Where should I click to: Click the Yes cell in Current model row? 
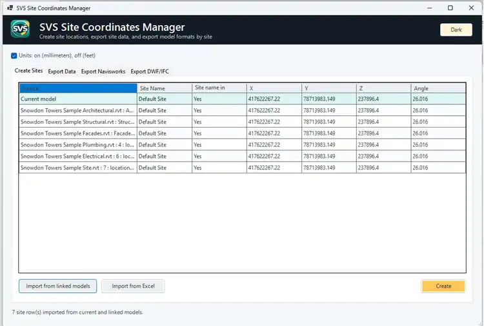[x=219, y=99]
